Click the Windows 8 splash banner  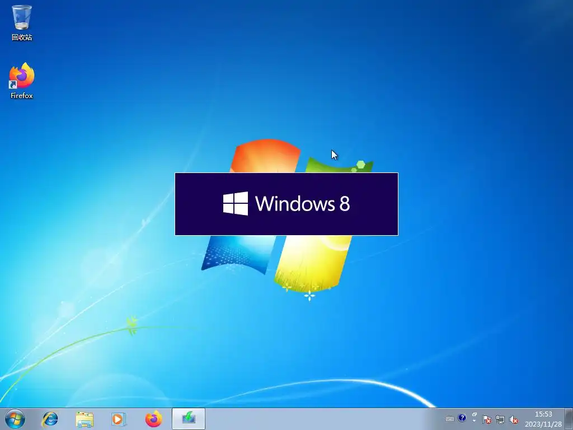pyautogui.click(x=286, y=204)
